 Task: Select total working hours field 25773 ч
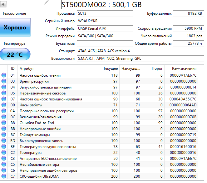click(x=189, y=43)
